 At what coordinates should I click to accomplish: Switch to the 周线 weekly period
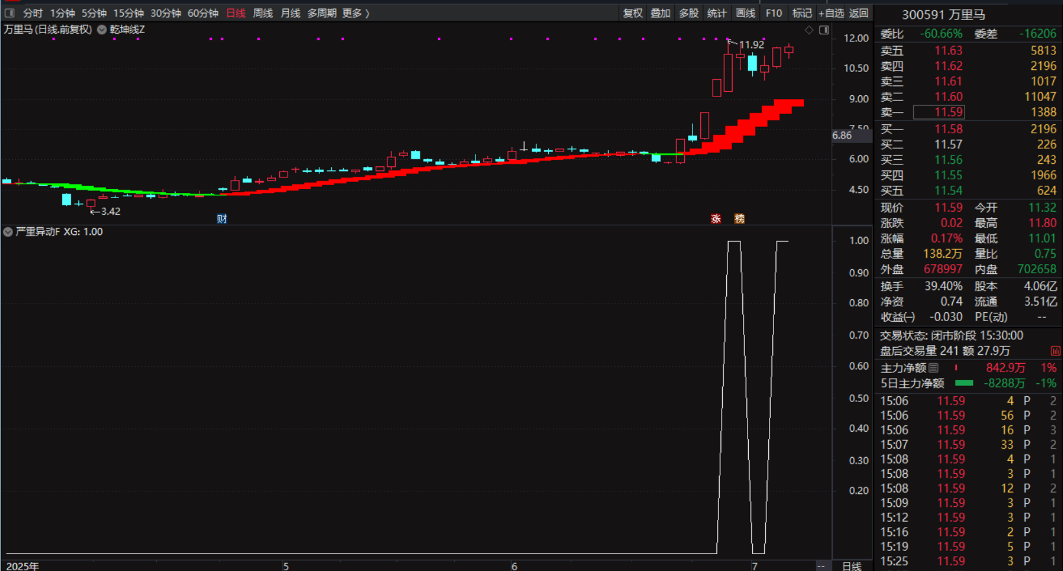(262, 13)
